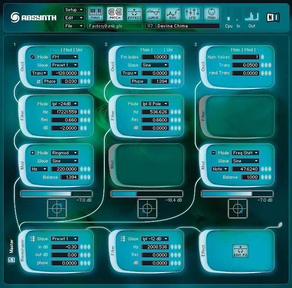This screenshot has height=288, width=292.
Task: Expand channel 2 filter lpf 8 Pole dropdown
Action: point(155,104)
